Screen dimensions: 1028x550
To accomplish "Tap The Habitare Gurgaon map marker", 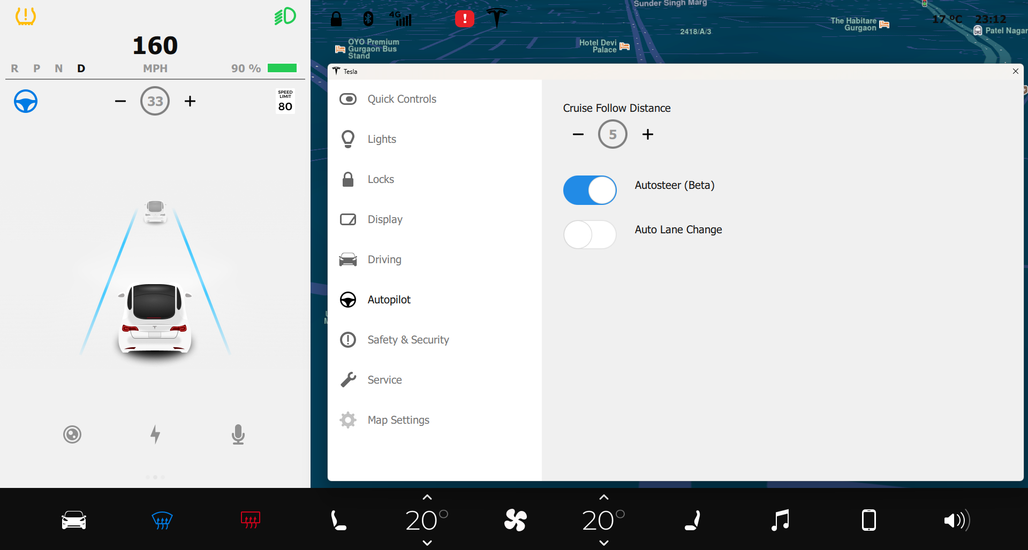I will click(860, 24).
